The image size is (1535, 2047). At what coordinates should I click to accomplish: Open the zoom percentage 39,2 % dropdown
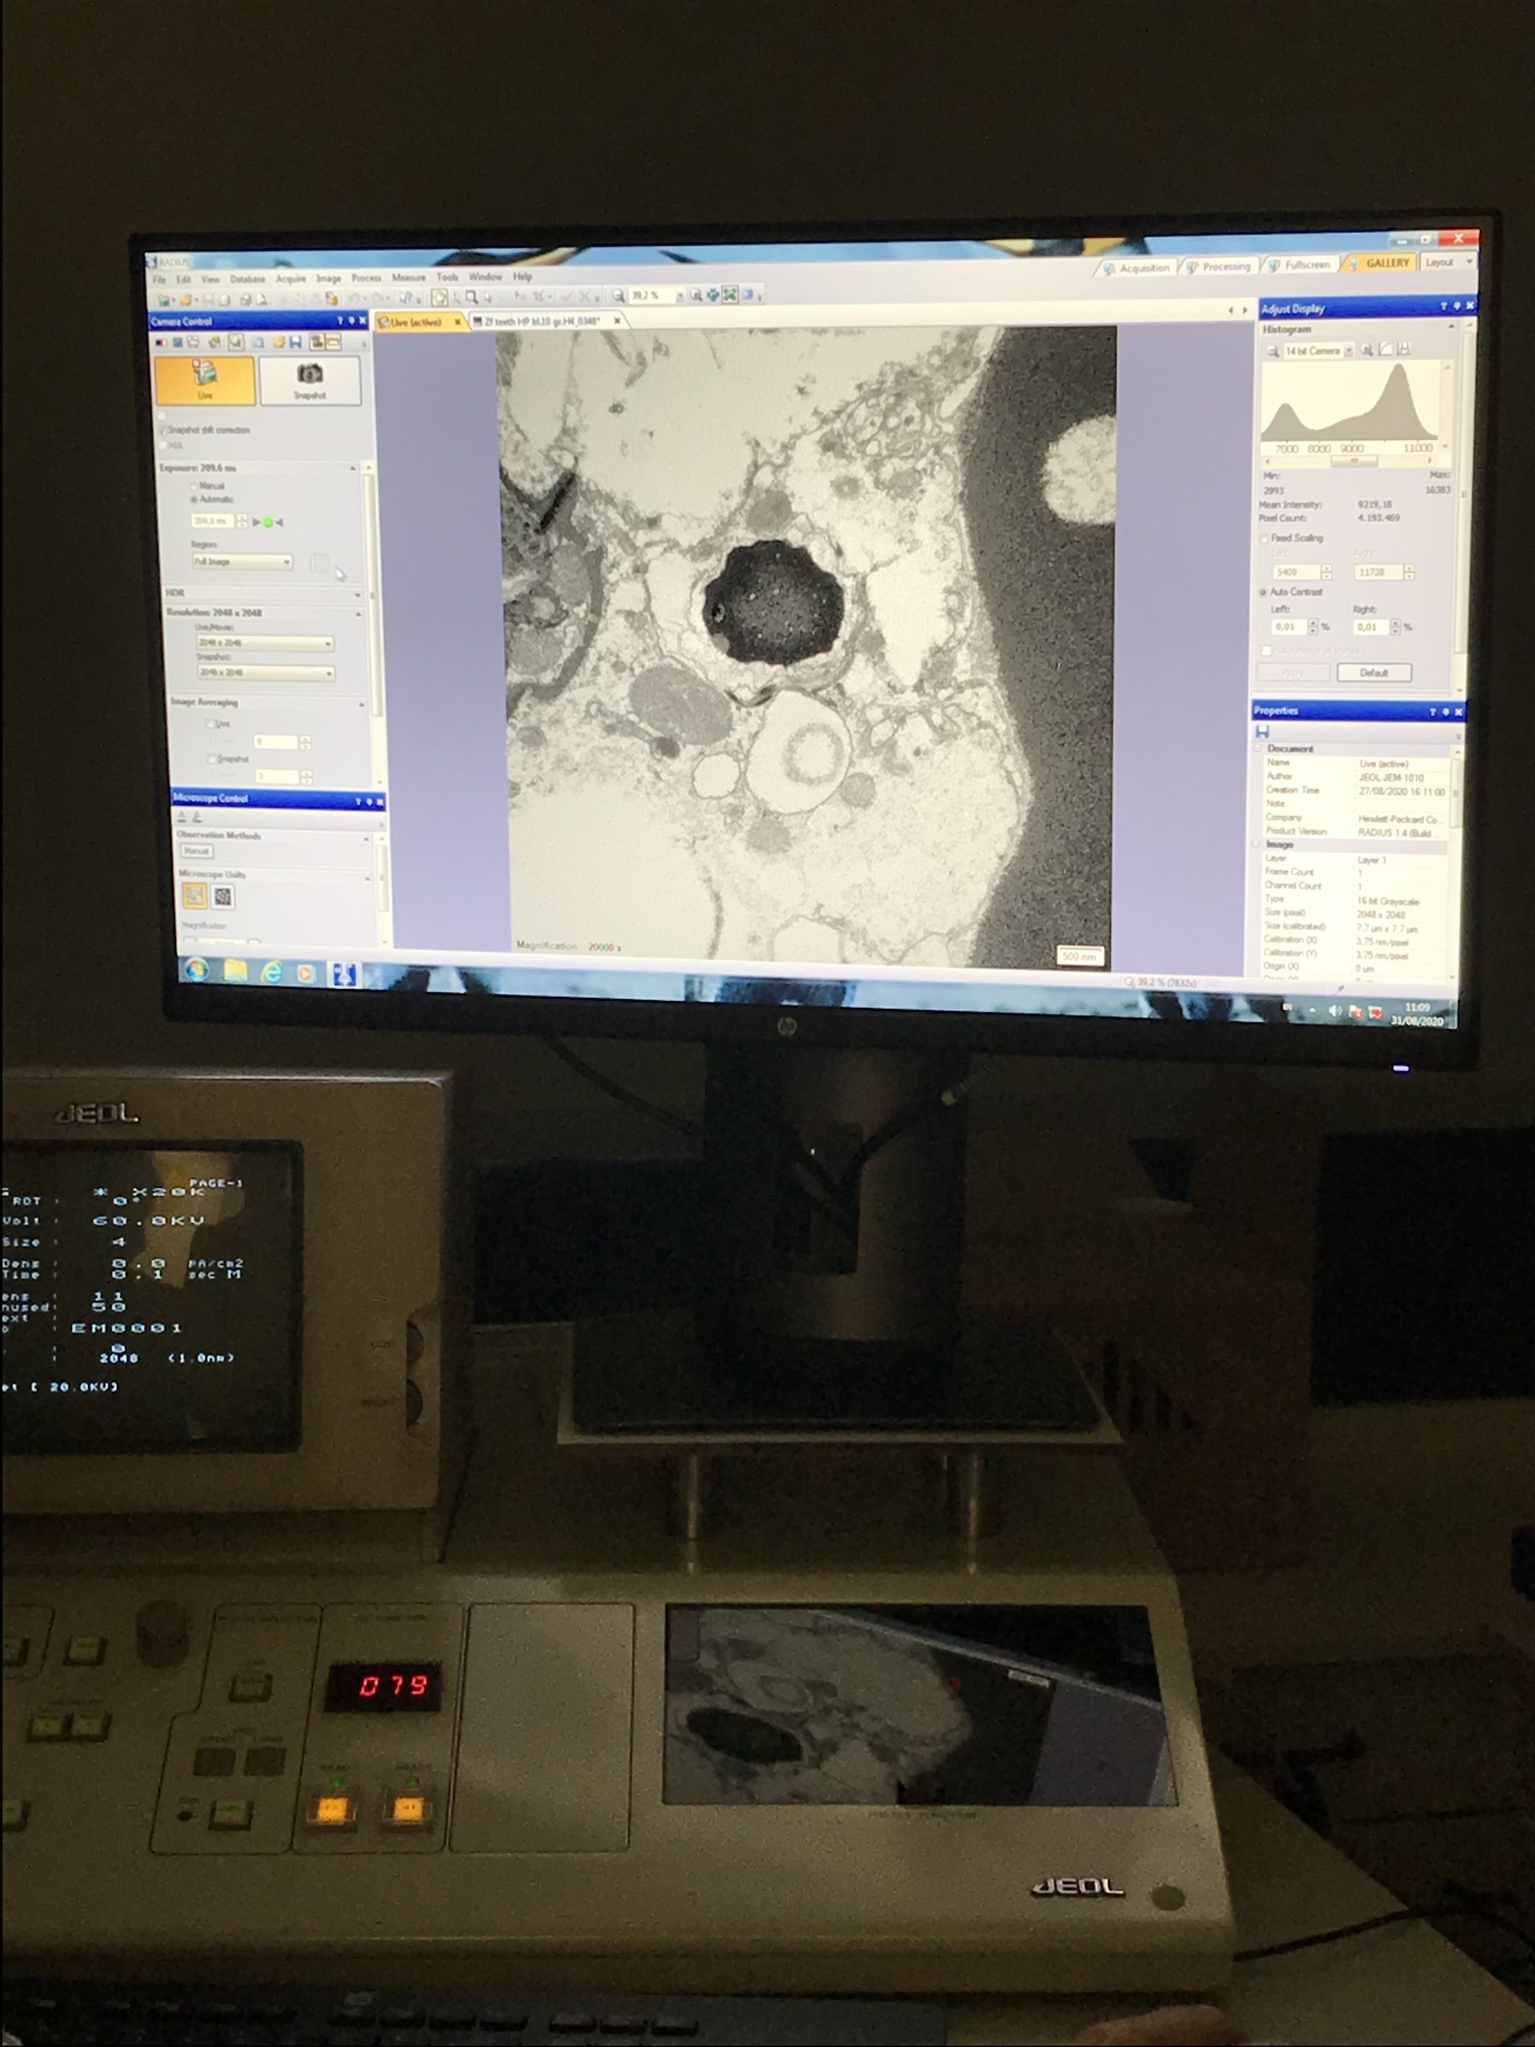[680, 296]
